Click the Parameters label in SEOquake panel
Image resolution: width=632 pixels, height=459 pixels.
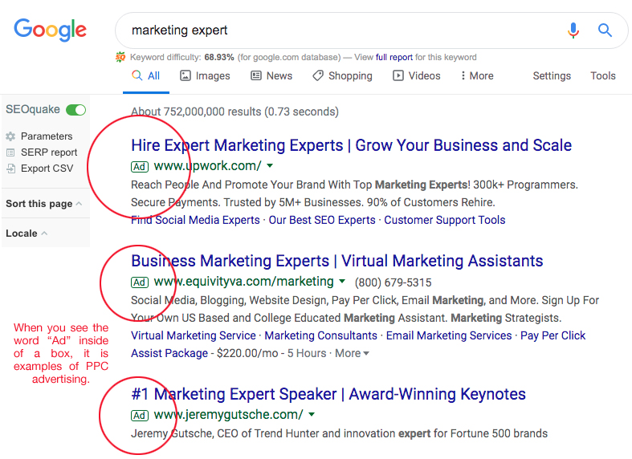coord(47,136)
